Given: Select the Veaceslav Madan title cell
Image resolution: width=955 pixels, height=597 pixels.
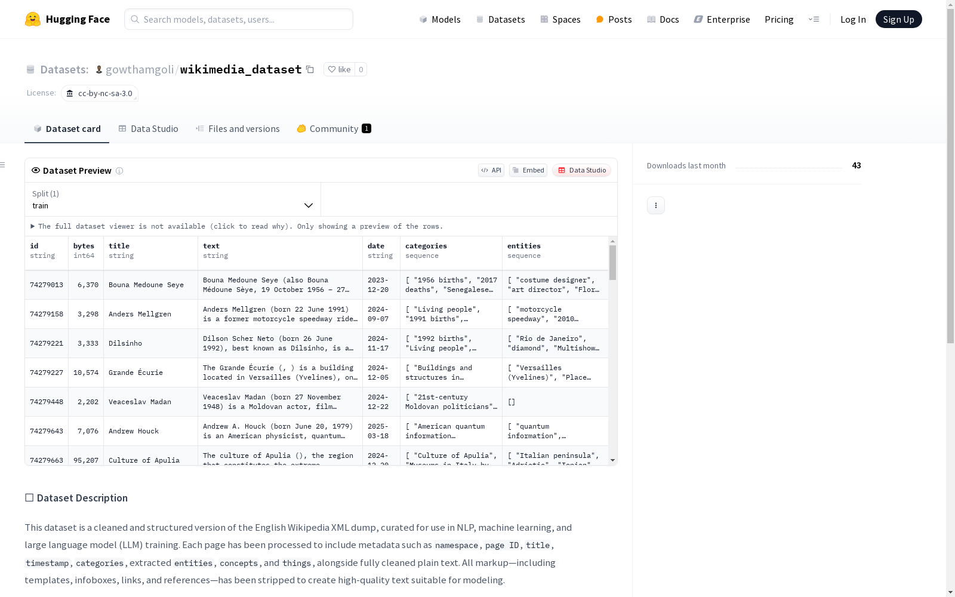Looking at the screenshot, I should point(151,402).
